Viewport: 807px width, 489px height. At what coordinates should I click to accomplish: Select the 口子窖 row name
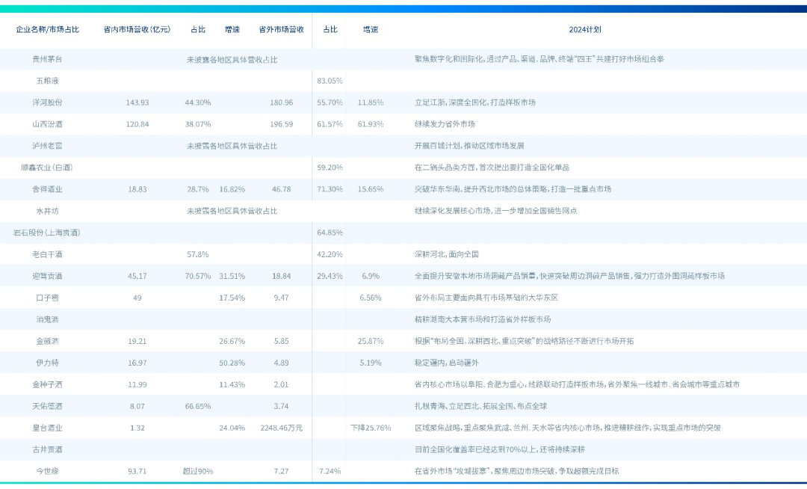coord(47,298)
